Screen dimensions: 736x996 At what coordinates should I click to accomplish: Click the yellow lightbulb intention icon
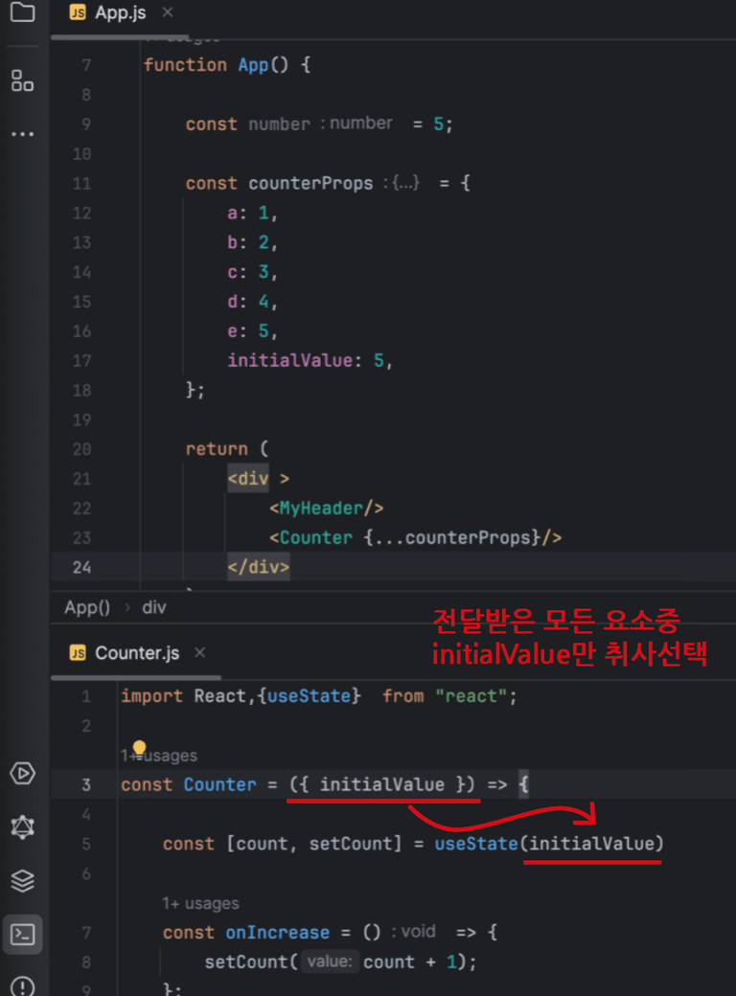pos(139,748)
